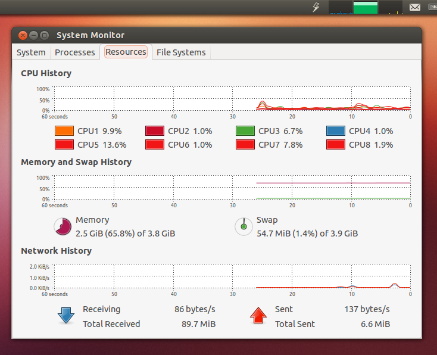Click the '86 bytes/s' receiving value
437x355 pixels.
coord(195,309)
